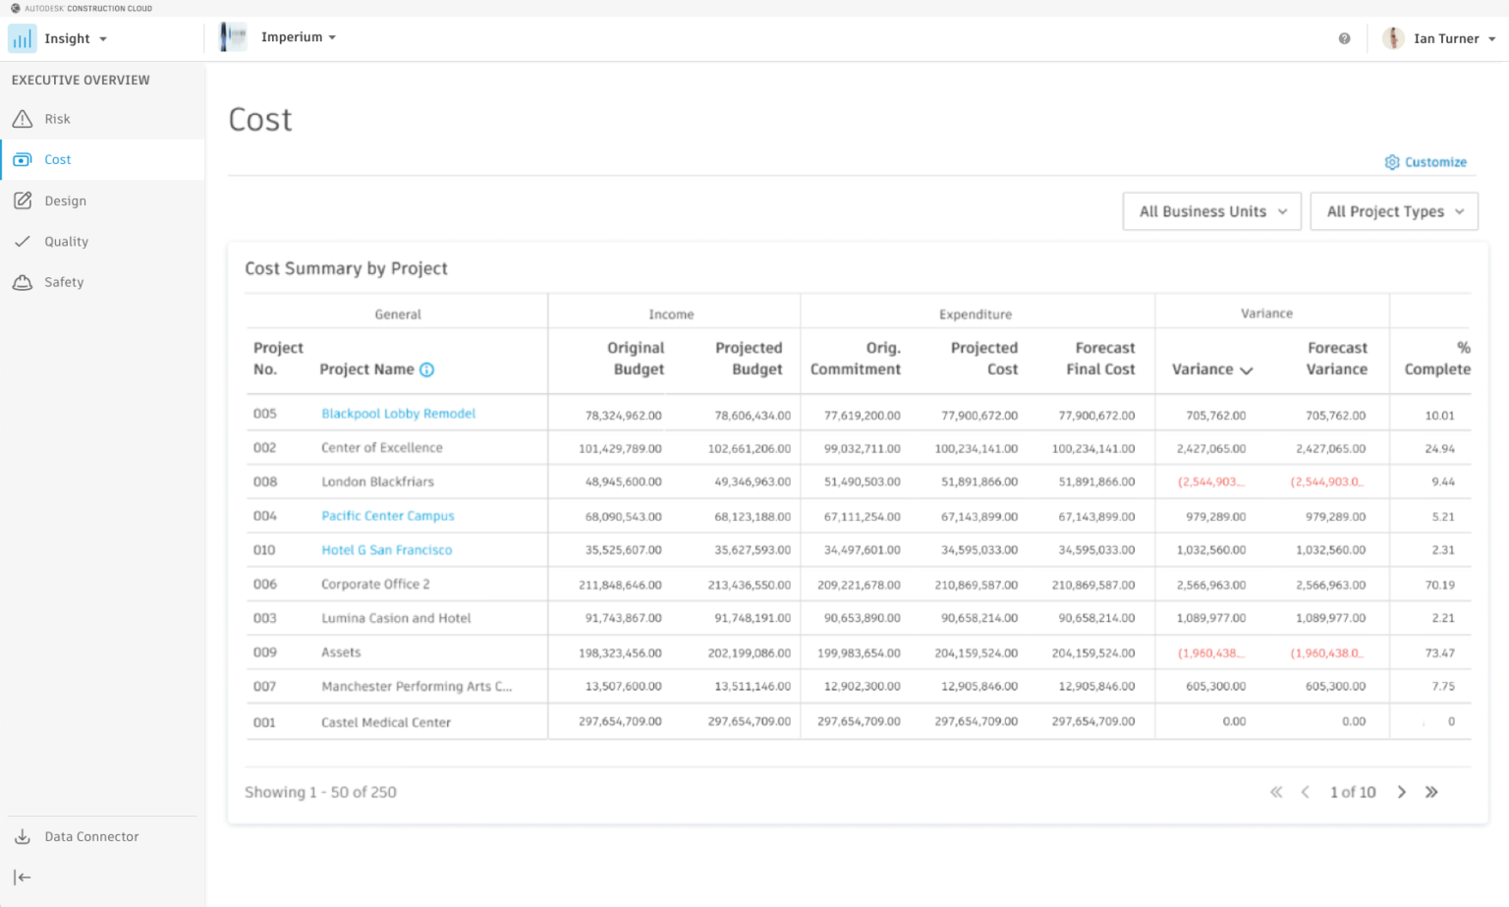Collapse the sidebar with the arrow icon
This screenshot has height=907, width=1509.
click(23, 878)
